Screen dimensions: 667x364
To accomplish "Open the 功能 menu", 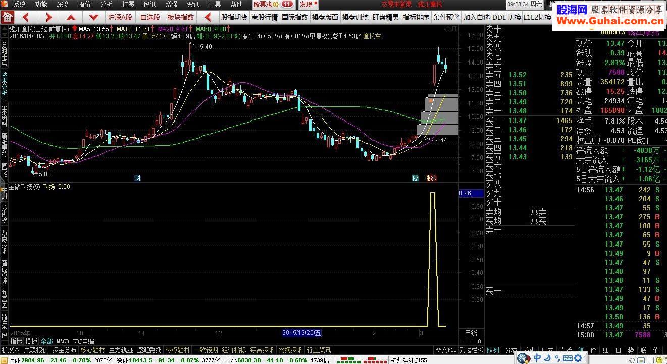I will tap(41, 4).
